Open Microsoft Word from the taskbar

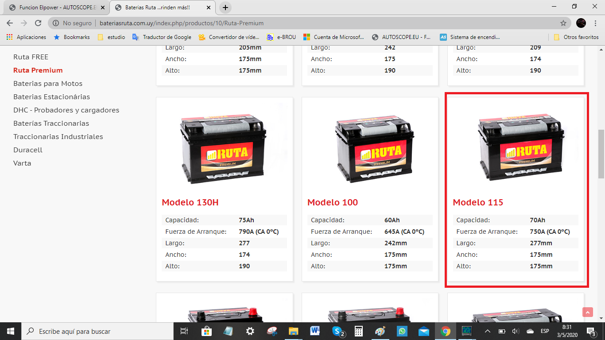(x=315, y=331)
